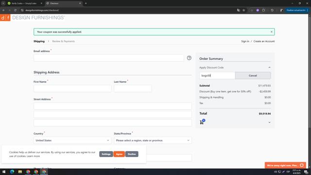Open the Sign in link
This screenshot has width=311, height=175.
245,41
